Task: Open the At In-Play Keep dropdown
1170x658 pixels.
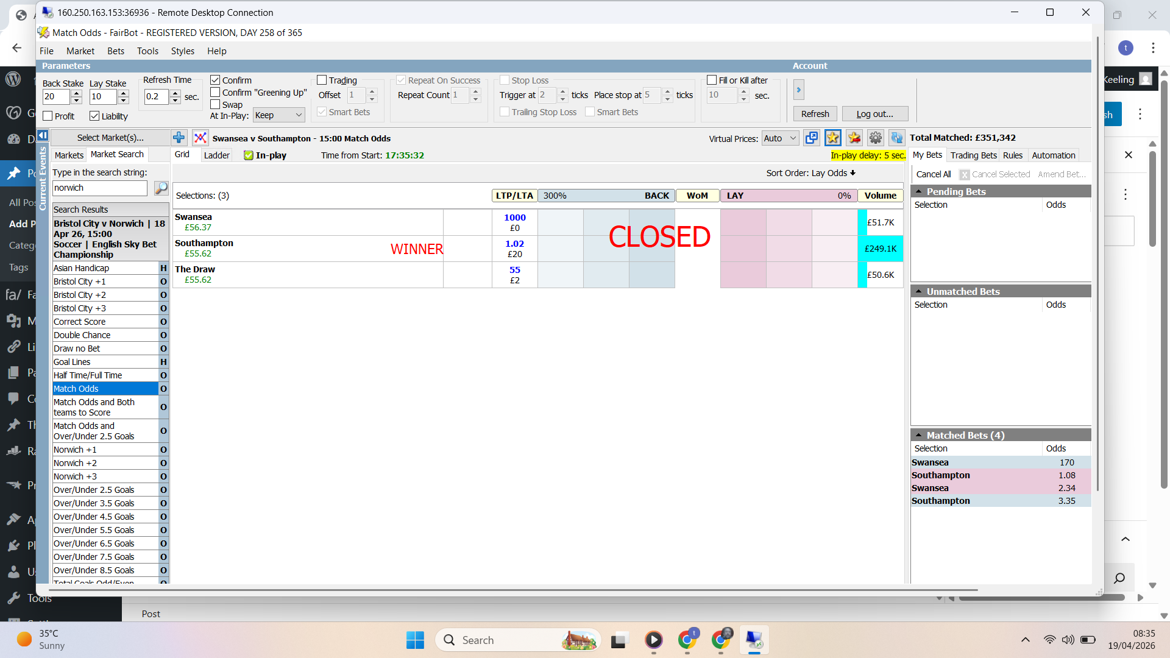Action: (278, 116)
